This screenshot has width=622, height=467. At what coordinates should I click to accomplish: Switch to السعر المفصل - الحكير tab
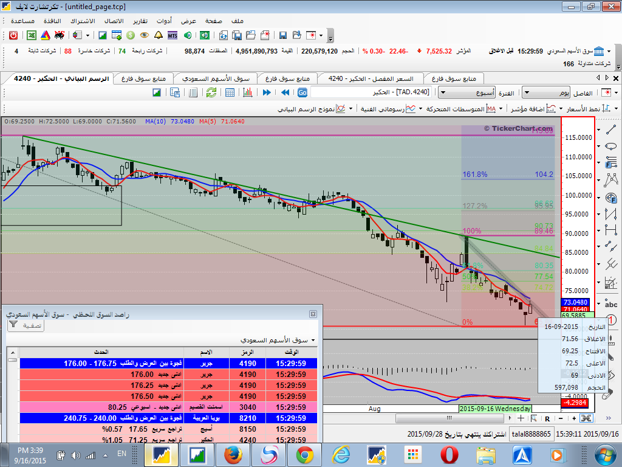(371, 78)
